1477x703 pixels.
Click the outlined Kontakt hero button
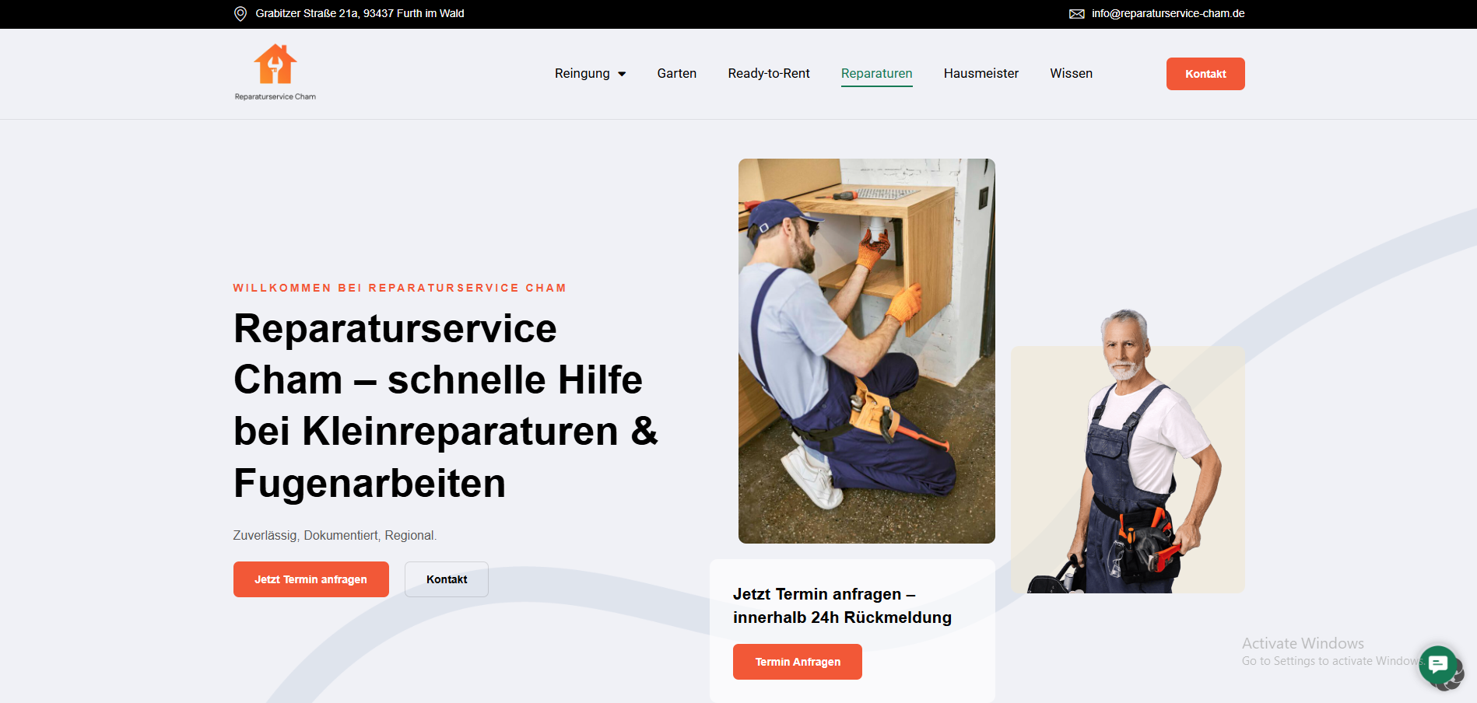[447, 579]
